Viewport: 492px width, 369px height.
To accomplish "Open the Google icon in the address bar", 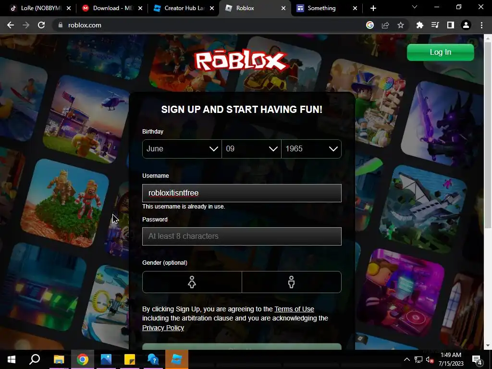I will (x=370, y=25).
